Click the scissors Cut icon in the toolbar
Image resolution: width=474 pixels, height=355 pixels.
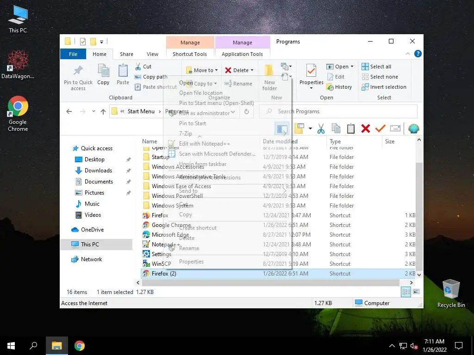coord(321,129)
